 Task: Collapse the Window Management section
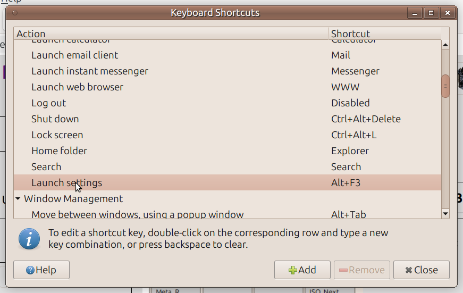tap(18, 199)
